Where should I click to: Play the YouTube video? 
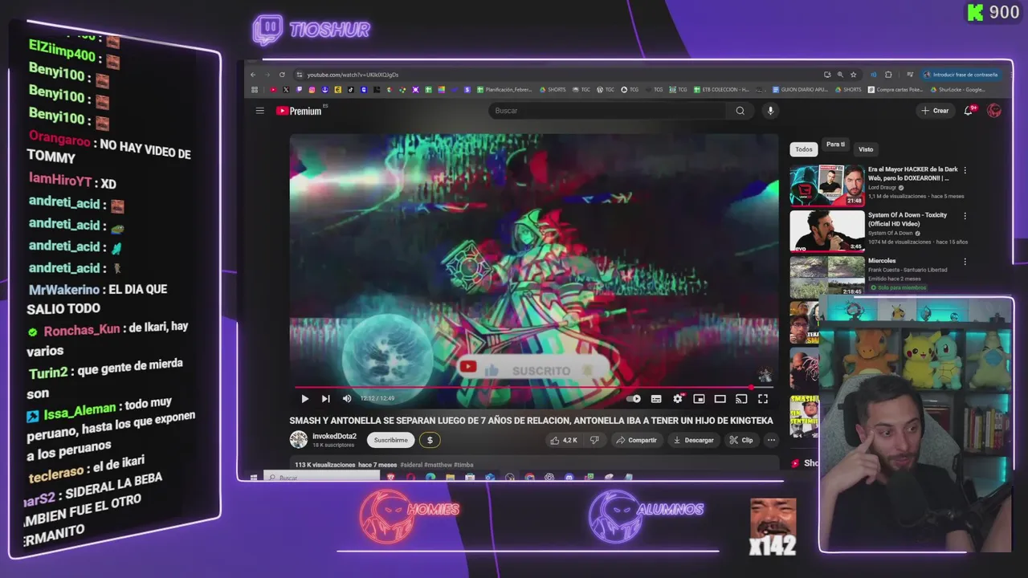click(x=304, y=399)
